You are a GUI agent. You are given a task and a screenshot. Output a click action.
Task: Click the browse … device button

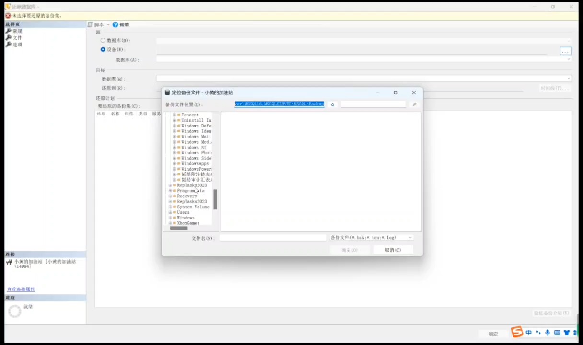point(566,51)
